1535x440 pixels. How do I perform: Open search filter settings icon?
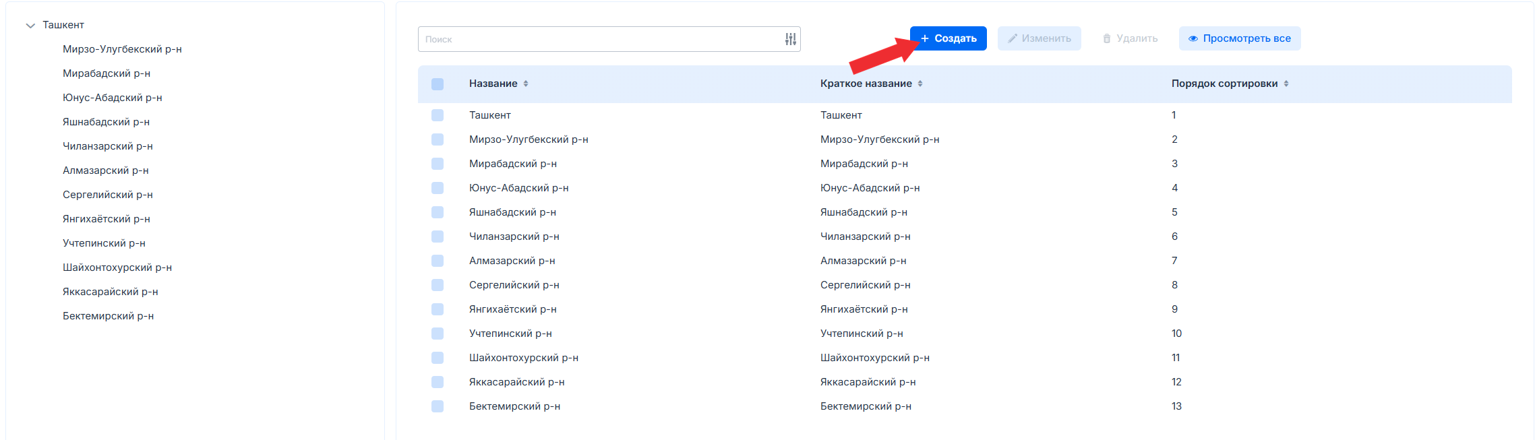pos(791,39)
